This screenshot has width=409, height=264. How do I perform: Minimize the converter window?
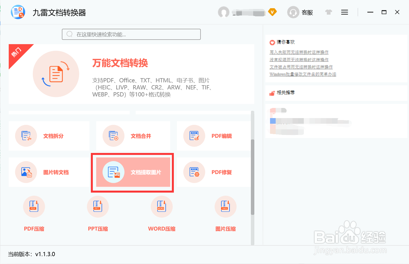(370, 12)
